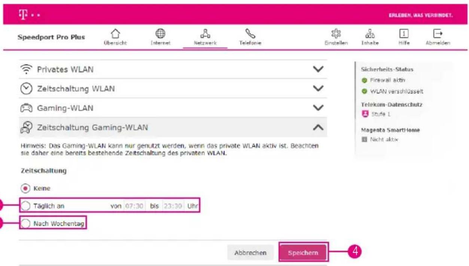The height and width of the screenshot is (266, 469).
Task: Click the Zeitschaltung bold subheading
Action: point(43,170)
